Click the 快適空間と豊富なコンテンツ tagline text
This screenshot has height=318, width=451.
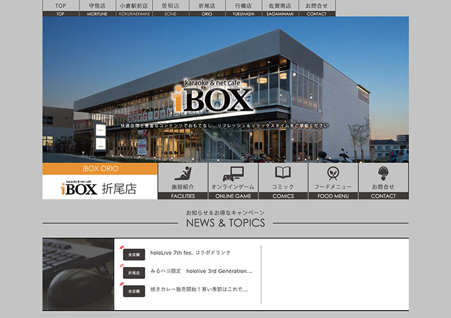pyautogui.click(x=224, y=125)
